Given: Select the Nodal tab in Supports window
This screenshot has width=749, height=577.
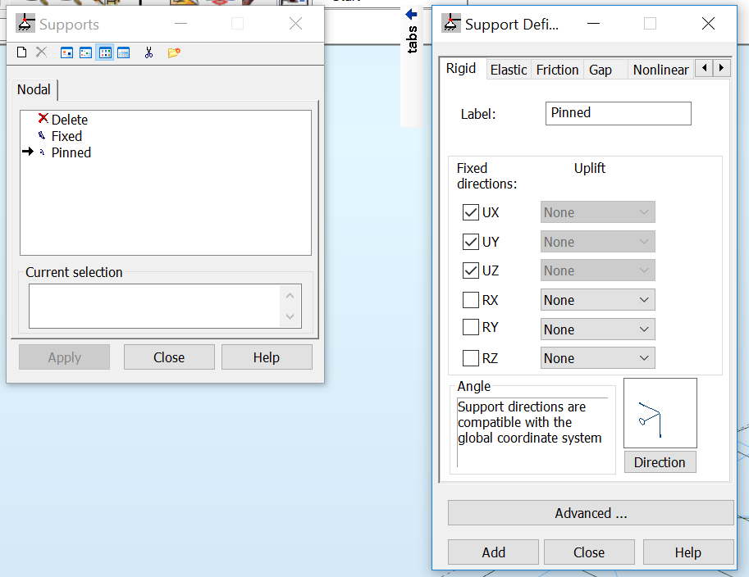Looking at the screenshot, I should [x=34, y=89].
